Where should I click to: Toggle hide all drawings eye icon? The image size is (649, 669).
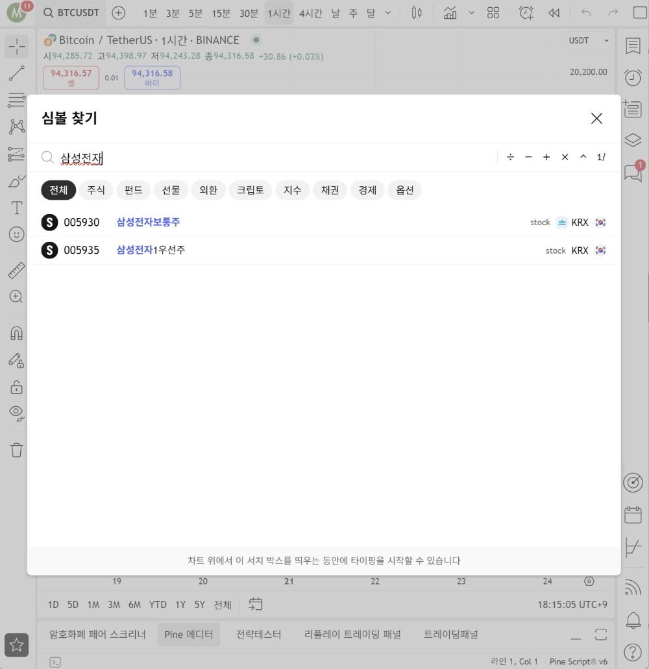click(17, 413)
